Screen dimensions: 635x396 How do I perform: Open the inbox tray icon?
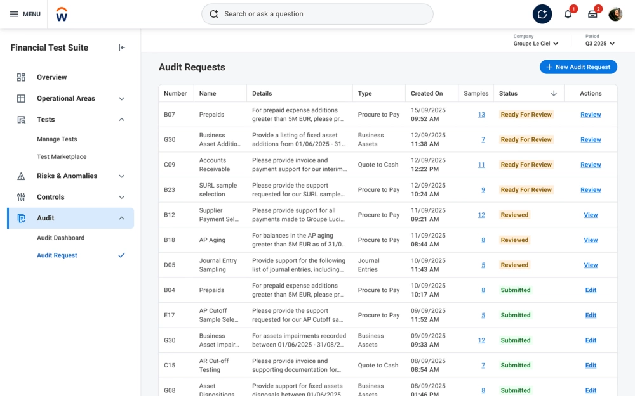coord(592,14)
